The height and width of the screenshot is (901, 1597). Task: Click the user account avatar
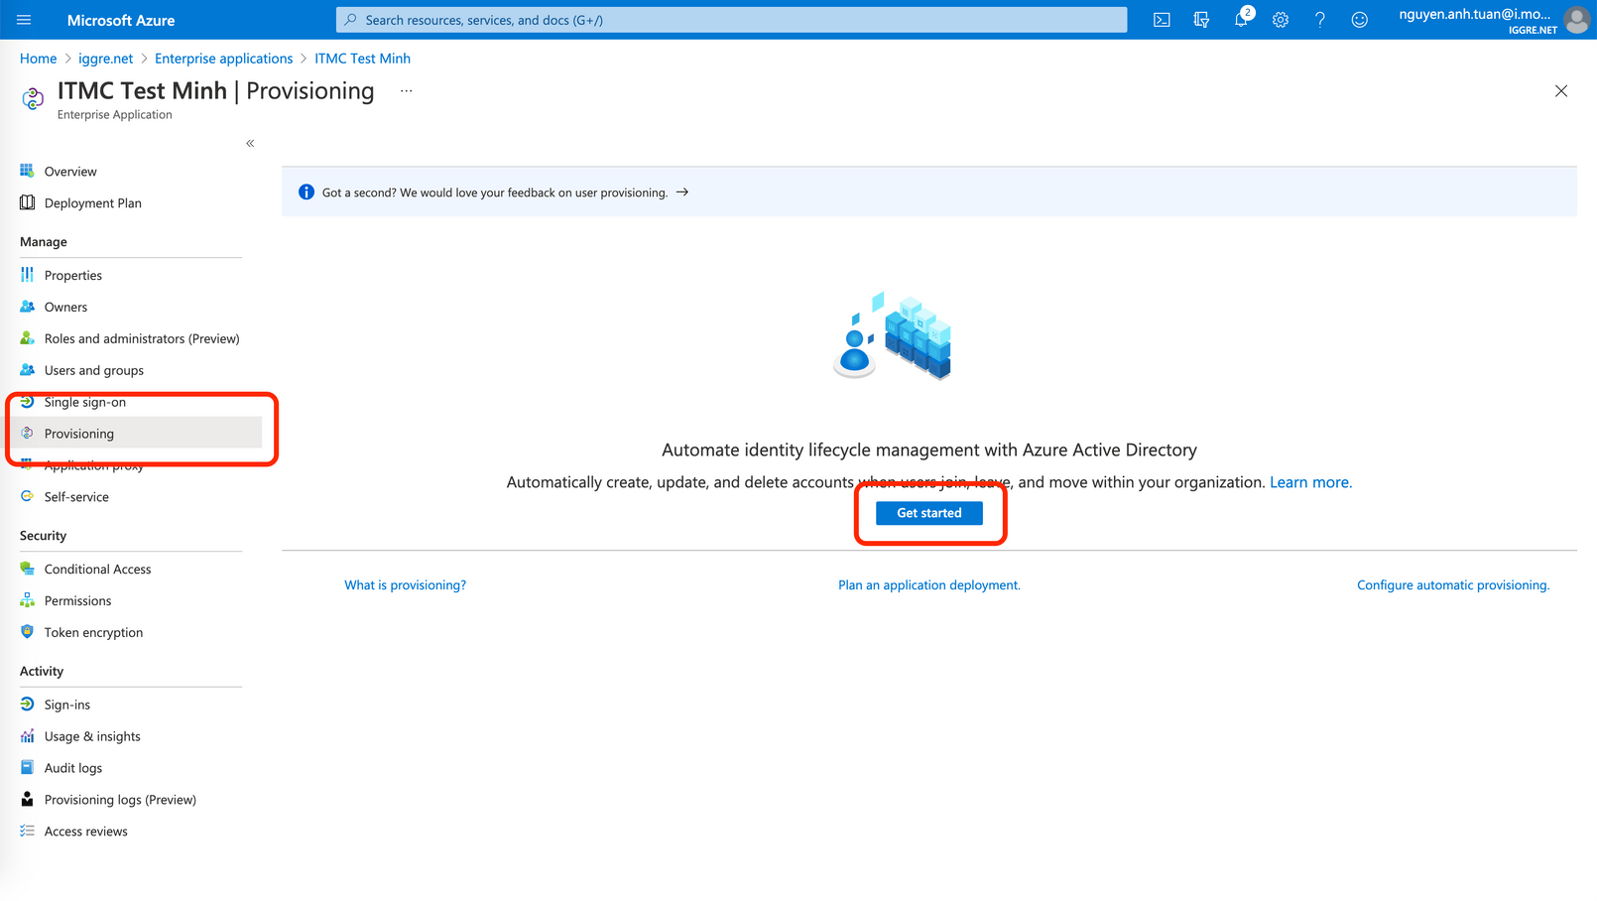[x=1576, y=20]
